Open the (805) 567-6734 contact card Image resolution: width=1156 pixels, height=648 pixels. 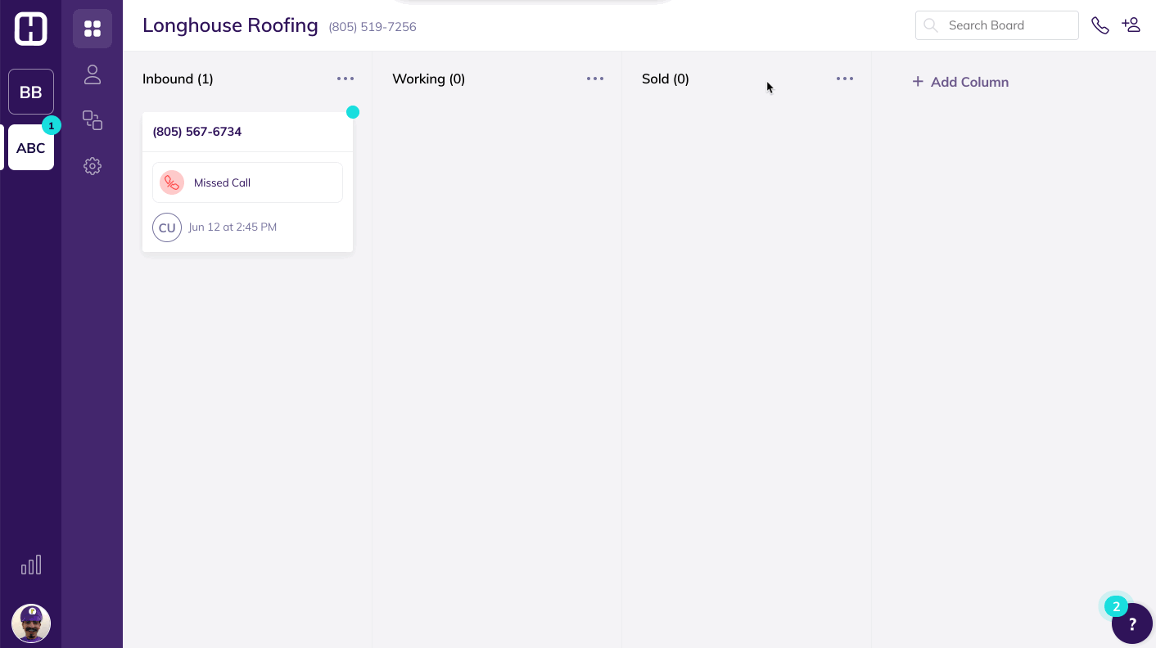(x=197, y=132)
